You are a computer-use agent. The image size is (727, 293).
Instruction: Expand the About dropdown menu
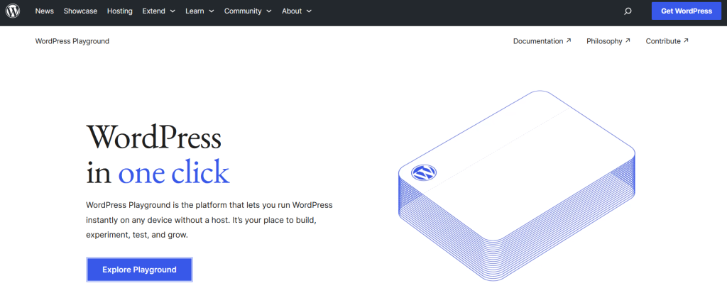coord(297,11)
